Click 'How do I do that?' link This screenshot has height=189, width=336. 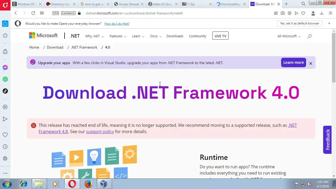pyautogui.click(x=117, y=23)
